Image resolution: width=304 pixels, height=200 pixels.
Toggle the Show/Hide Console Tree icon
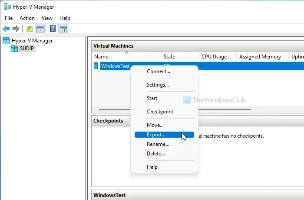tap(39, 29)
